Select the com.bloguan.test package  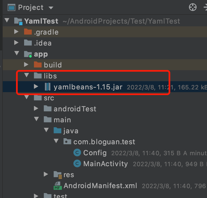pyautogui.click(x=104, y=142)
